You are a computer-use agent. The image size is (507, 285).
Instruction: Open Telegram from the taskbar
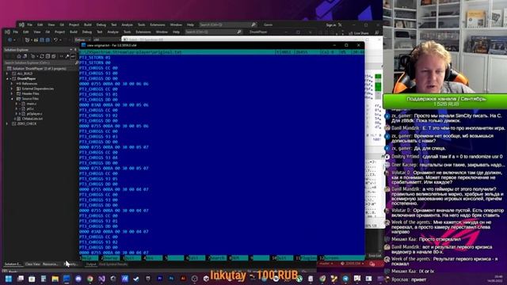pyautogui.click(x=345, y=279)
